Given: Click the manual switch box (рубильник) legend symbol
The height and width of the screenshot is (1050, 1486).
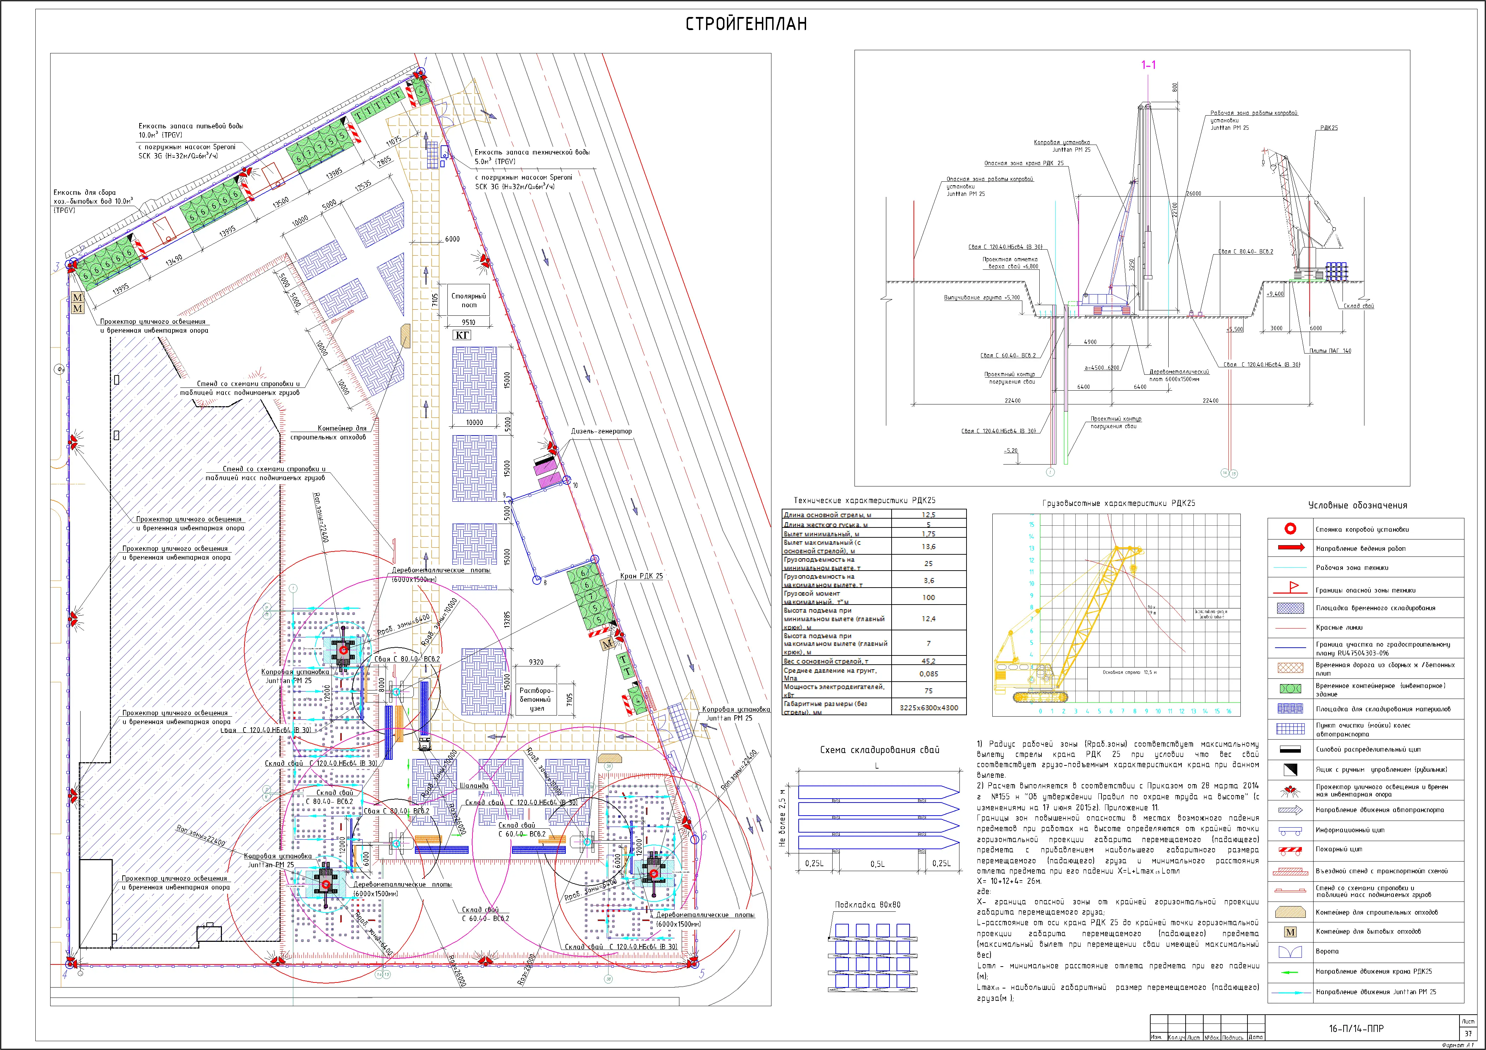Looking at the screenshot, I should pos(1290,770).
